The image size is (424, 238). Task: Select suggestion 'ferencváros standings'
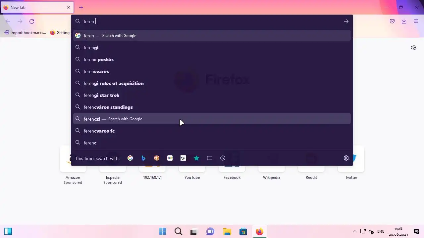click(212, 107)
